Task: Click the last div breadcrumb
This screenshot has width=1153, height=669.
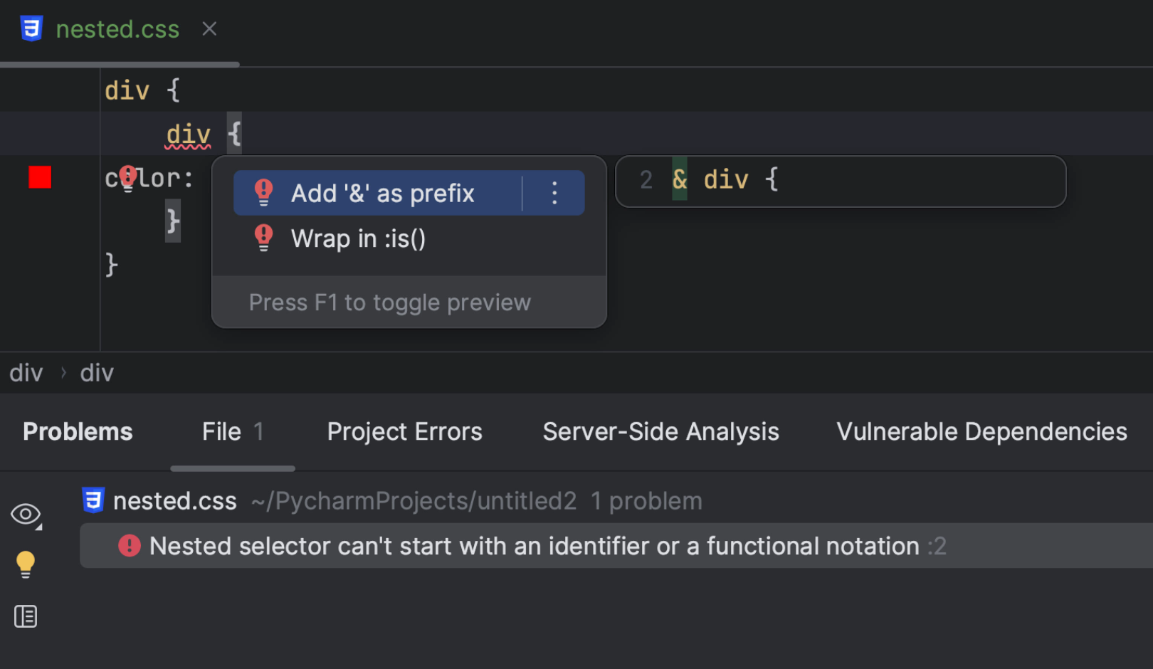Action: [x=97, y=373]
